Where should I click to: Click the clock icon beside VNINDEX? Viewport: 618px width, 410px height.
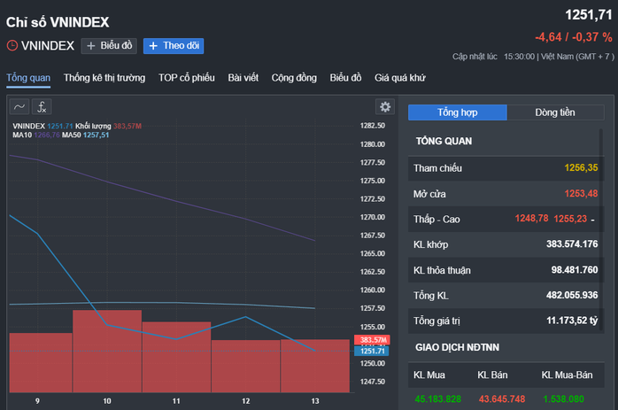pos(12,46)
